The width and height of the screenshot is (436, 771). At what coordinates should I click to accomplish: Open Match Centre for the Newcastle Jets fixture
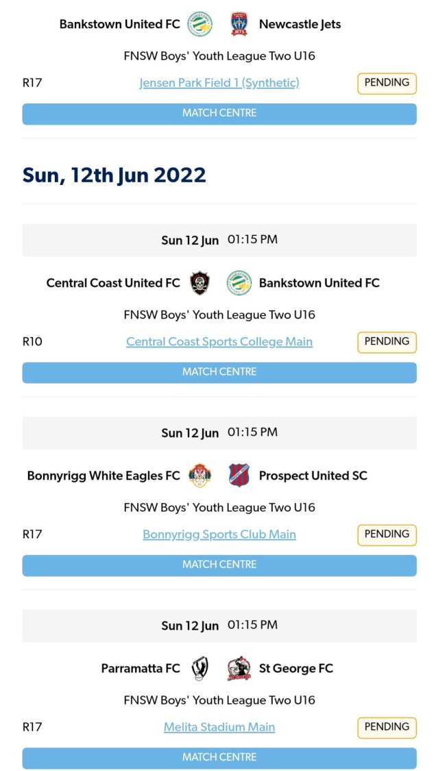click(x=219, y=114)
